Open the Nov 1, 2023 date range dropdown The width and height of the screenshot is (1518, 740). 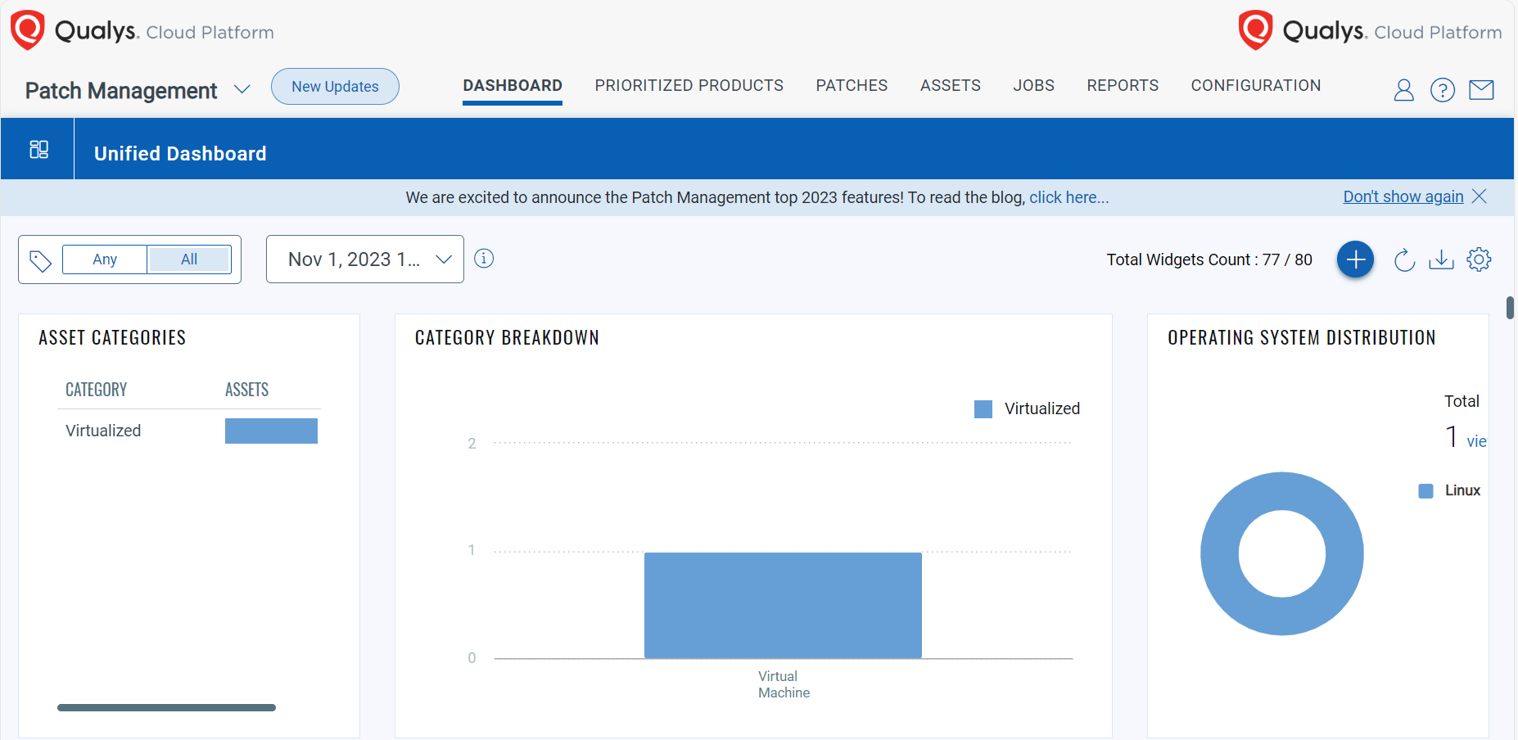point(364,259)
